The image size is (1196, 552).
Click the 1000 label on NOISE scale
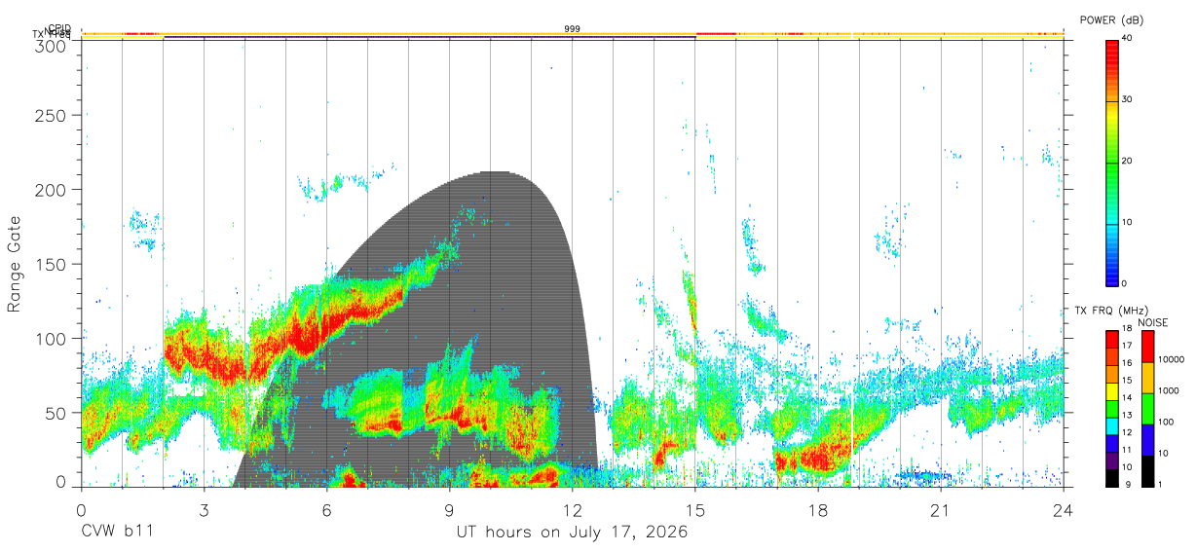point(1170,391)
